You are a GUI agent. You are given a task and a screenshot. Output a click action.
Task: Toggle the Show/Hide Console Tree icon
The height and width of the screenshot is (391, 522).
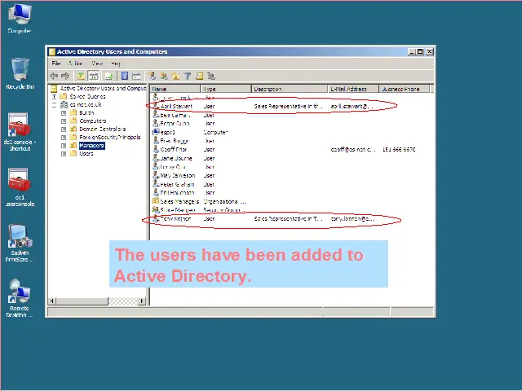(x=94, y=76)
